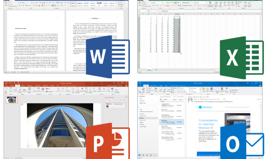Image resolution: width=266 pixels, height=159 pixels.
Task: Click Find in Word's Editing group
Action: 121,2
